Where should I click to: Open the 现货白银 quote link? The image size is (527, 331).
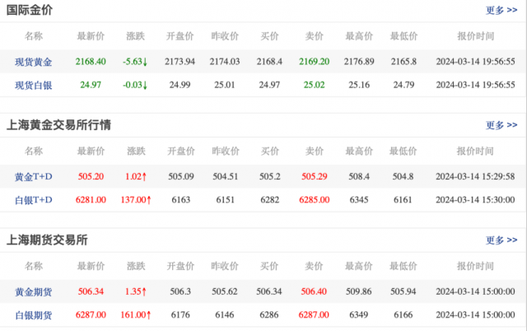pos(34,85)
